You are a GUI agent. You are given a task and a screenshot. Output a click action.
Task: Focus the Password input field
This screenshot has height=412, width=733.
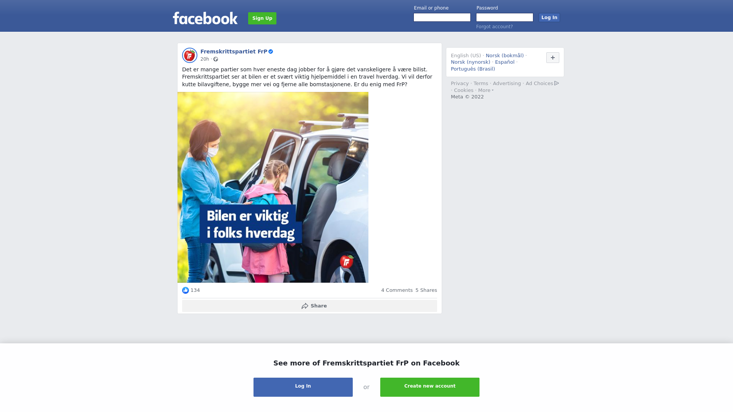click(505, 18)
